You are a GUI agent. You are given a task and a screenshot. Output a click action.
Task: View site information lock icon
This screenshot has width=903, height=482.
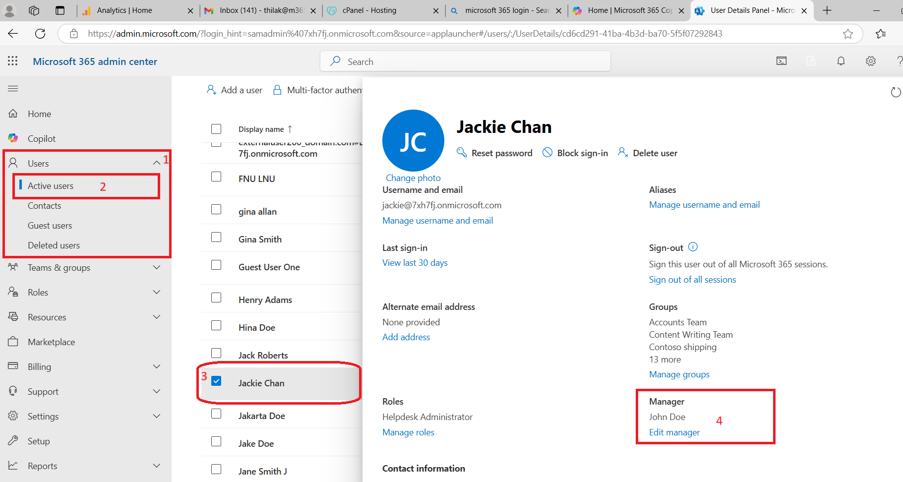(x=74, y=34)
